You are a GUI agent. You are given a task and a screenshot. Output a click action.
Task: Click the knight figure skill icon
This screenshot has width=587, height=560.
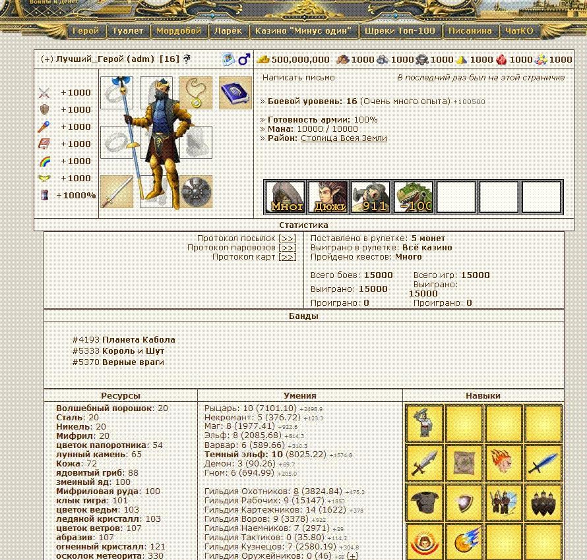[x=425, y=422]
